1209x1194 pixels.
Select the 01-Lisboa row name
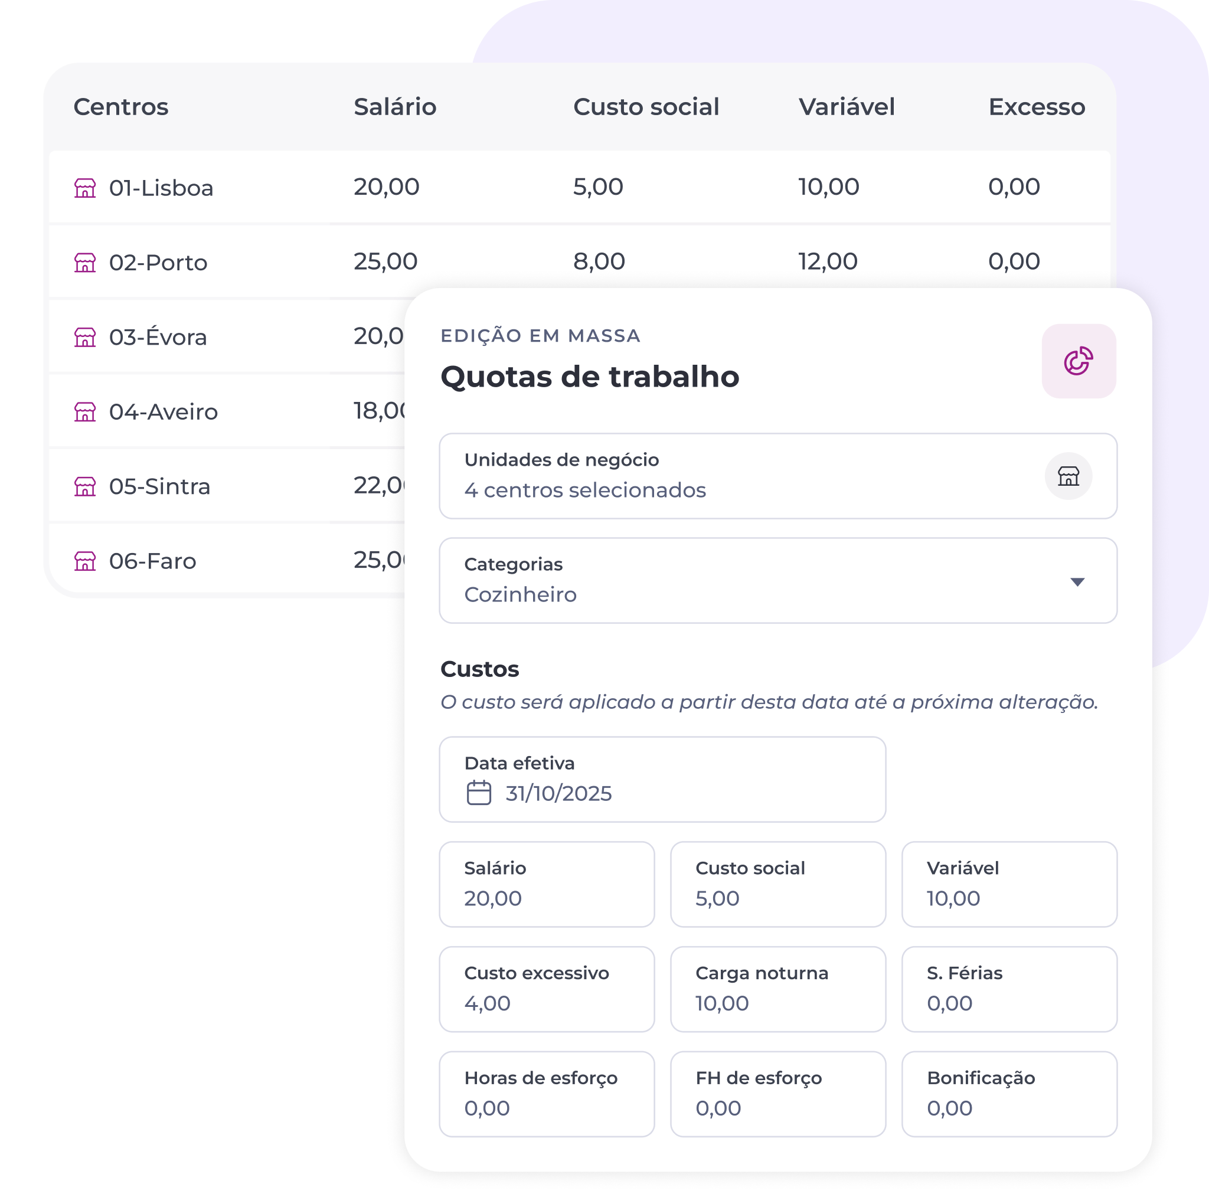pyautogui.click(x=161, y=188)
